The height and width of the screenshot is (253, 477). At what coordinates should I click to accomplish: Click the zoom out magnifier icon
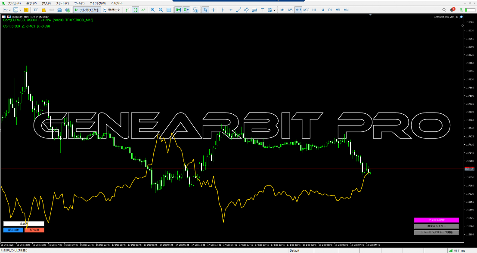pyautogui.click(x=161, y=9)
